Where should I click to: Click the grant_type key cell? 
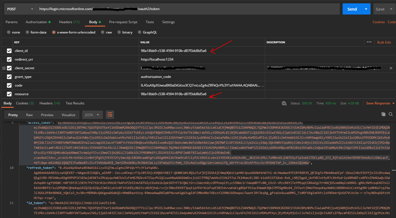76,77
